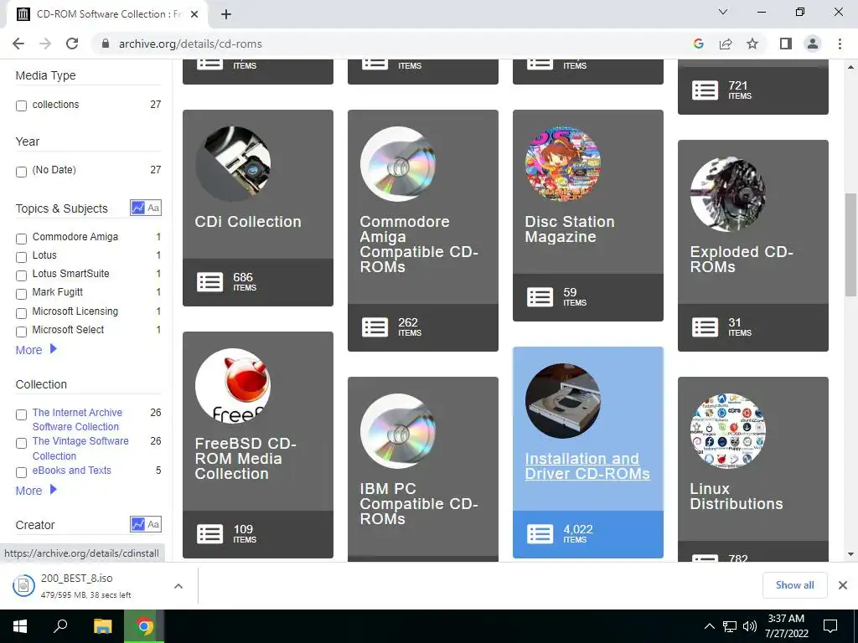Click list icon on Installation and Driver card
The height and width of the screenshot is (643, 858).
(540, 533)
